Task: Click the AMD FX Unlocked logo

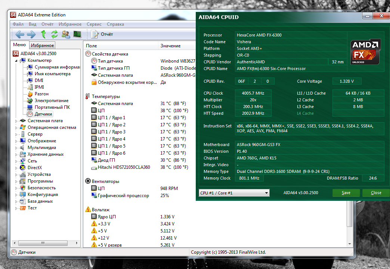Action: click(366, 52)
